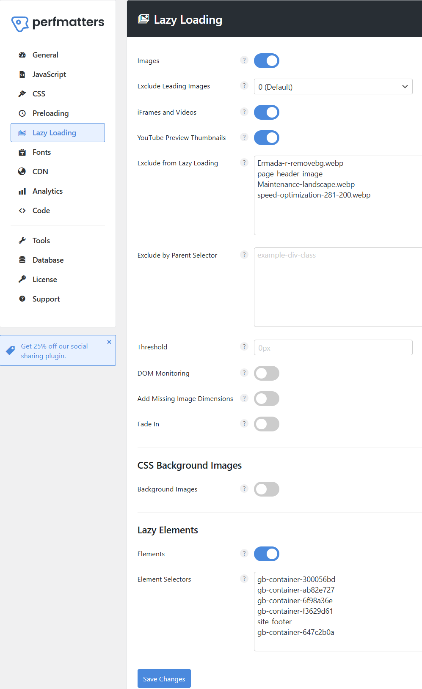Click the Code brackets icon
422x689 pixels.
[x=22, y=211]
